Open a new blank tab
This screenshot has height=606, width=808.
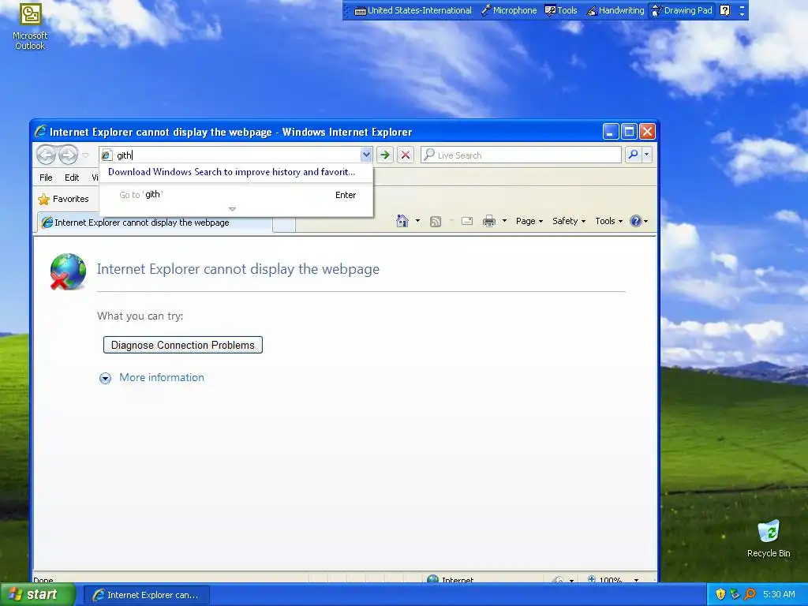coord(284,224)
